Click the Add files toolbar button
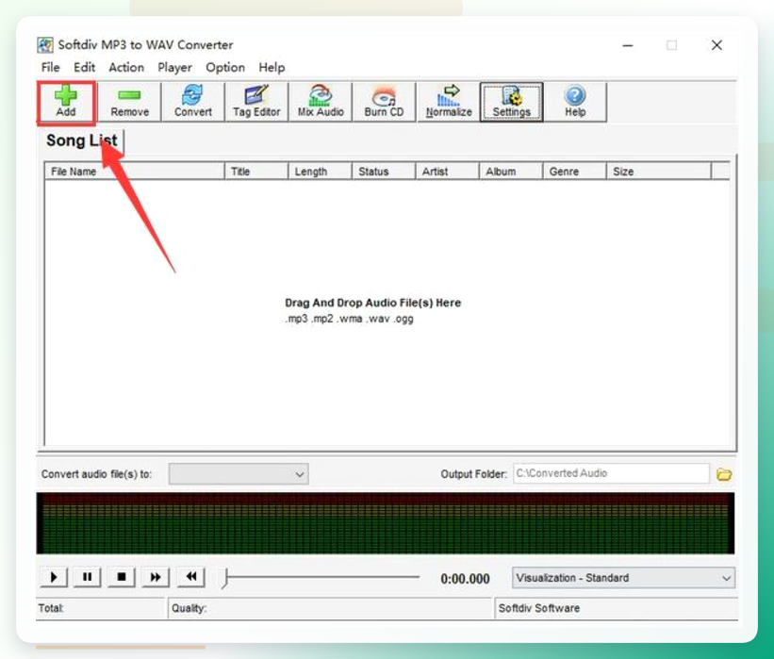 click(x=66, y=102)
